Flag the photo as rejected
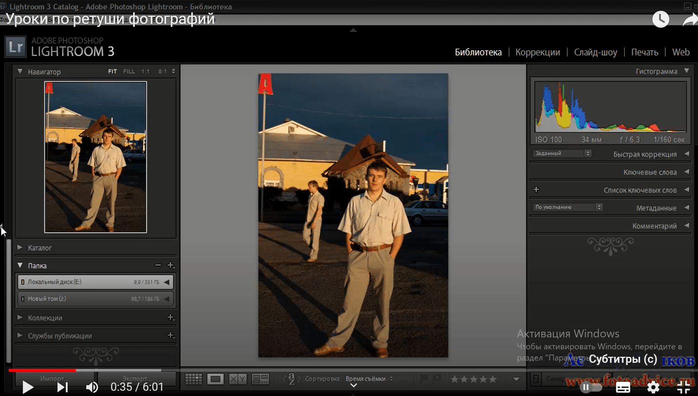Screen dimensions: 698x396 [x=437, y=379]
